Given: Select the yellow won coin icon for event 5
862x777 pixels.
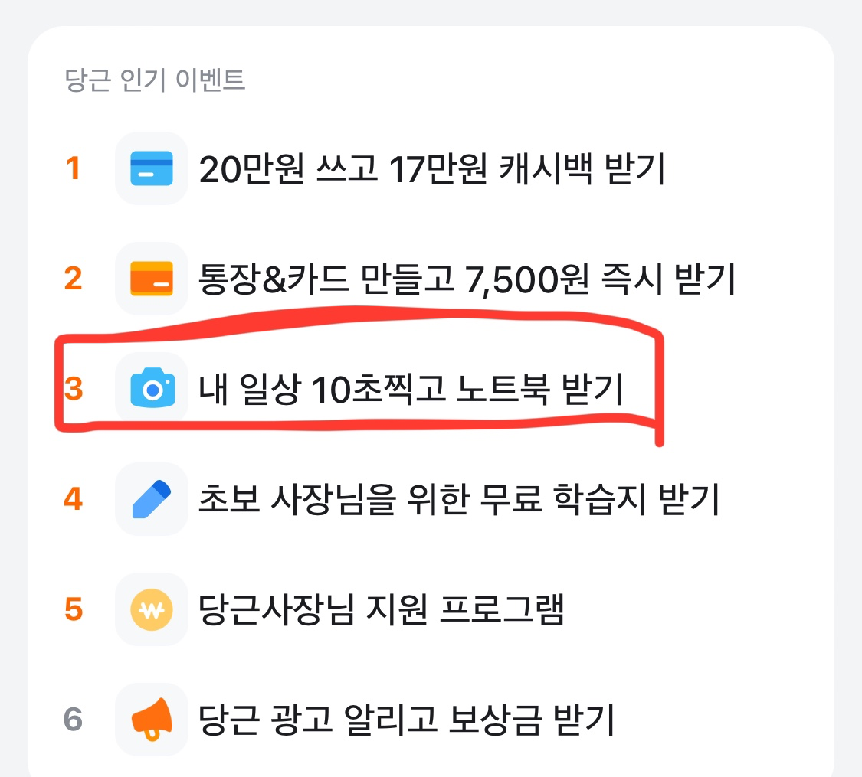Looking at the screenshot, I should coord(151,610).
